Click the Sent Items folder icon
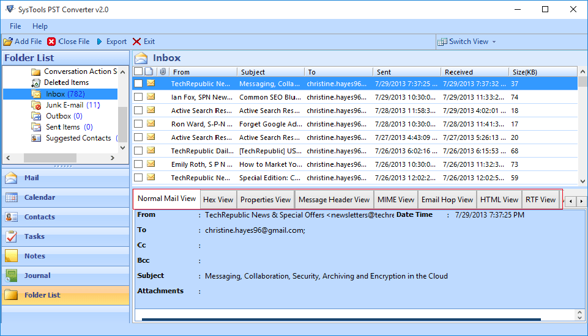 (x=36, y=127)
